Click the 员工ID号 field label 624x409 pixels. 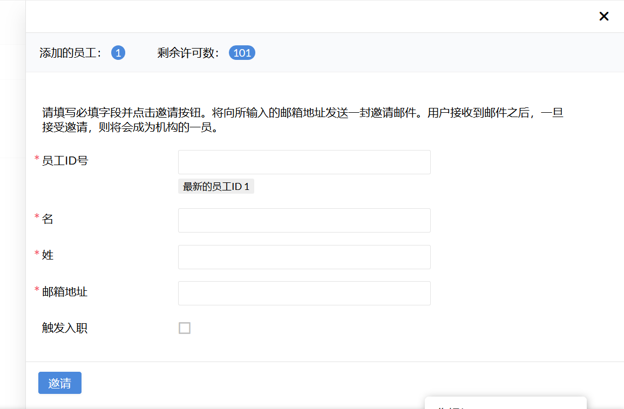point(65,161)
